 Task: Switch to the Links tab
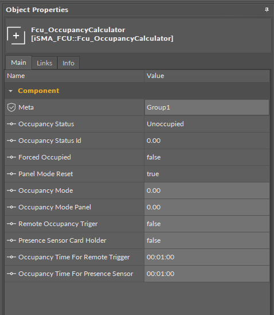tap(44, 63)
